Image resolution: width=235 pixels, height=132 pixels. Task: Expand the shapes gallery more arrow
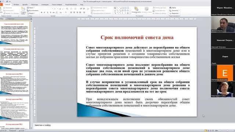coord(130,13)
